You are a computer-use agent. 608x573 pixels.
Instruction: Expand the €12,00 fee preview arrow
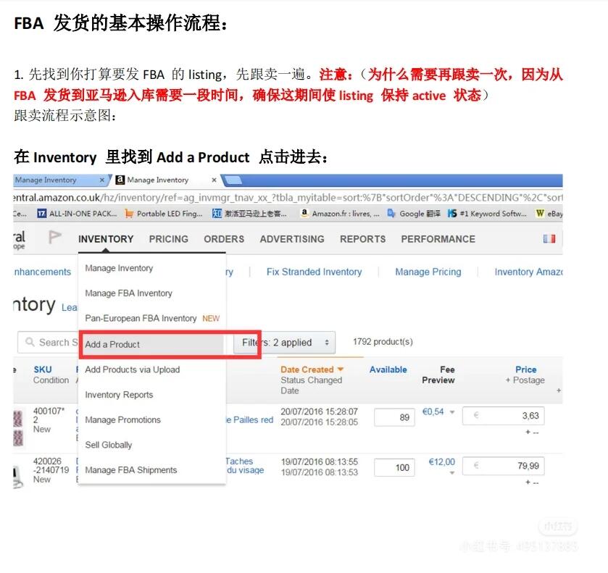pyautogui.click(x=452, y=473)
